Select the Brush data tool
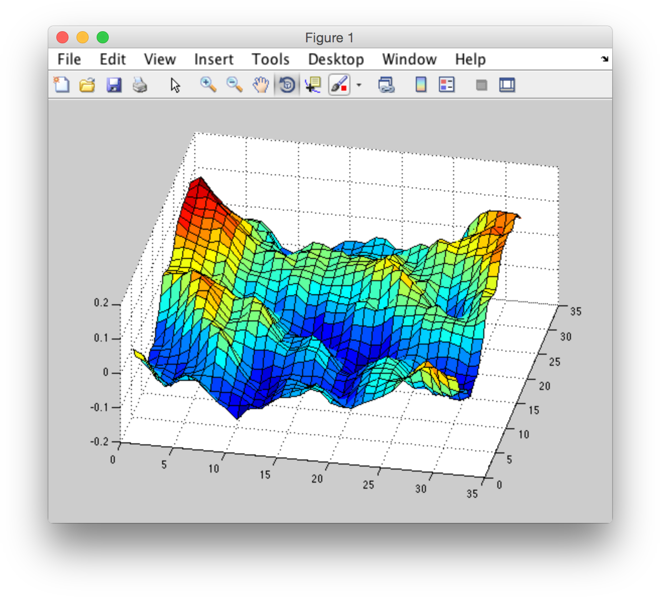The height and width of the screenshot is (597, 660). point(339,85)
